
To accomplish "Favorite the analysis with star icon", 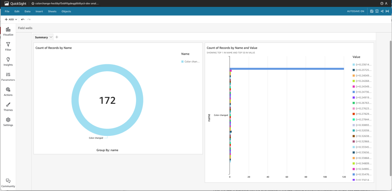I will point(33,3).
